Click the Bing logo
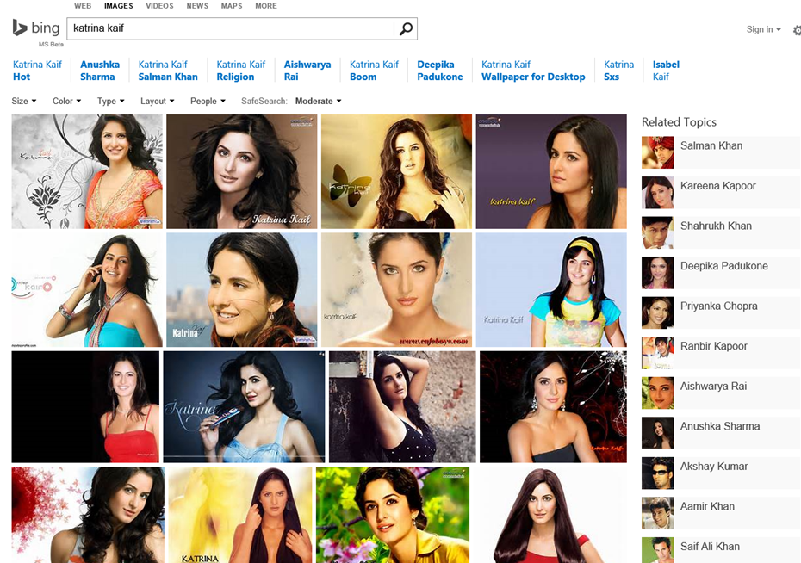The width and height of the screenshot is (801, 563). (36, 28)
